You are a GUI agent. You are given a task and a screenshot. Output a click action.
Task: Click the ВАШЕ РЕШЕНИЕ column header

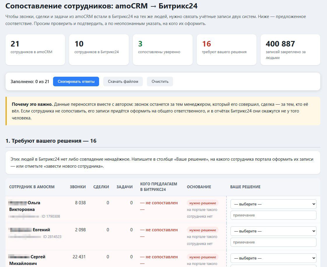(x=245, y=187)
